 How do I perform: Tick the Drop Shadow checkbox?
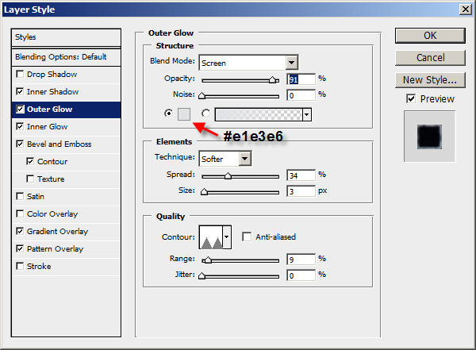tap(20, 74)
